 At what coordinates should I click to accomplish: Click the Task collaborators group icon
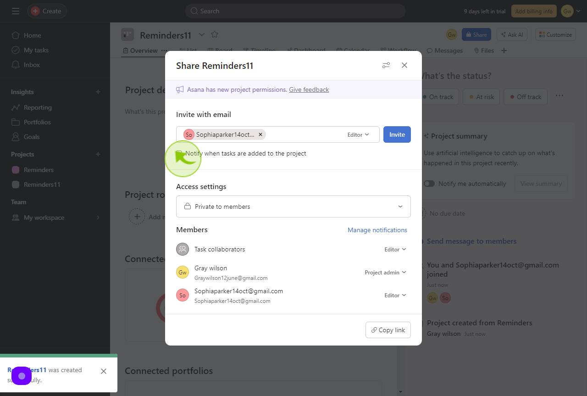[x=183, y=249]
